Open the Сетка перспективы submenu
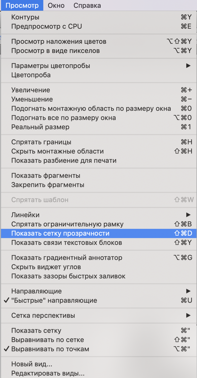197x378 pixels. point(43,315)
